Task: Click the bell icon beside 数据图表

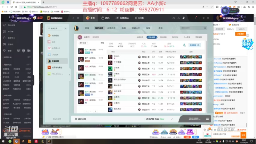Action: tap(185, 45)
